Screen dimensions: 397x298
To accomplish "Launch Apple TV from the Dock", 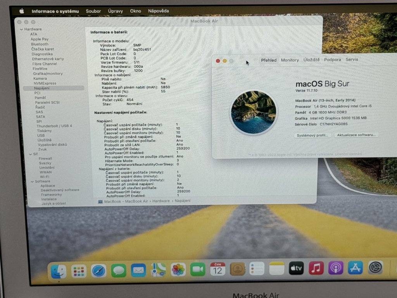I will click(x=296, y=268).
